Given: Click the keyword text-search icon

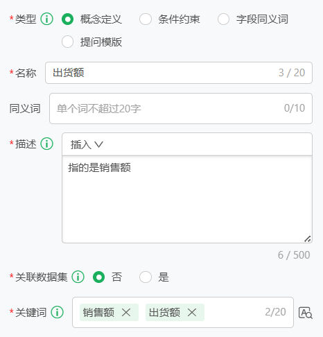Looking at the screenshot, I should click(306, 313).
